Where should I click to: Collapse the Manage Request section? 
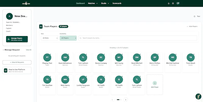[4, 50]
